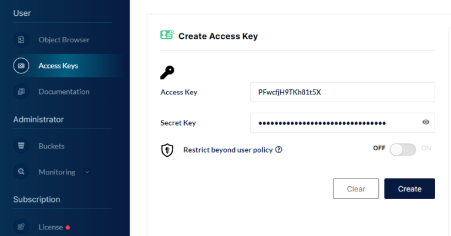Select the License menu item
451x236 pixels.
51,227
